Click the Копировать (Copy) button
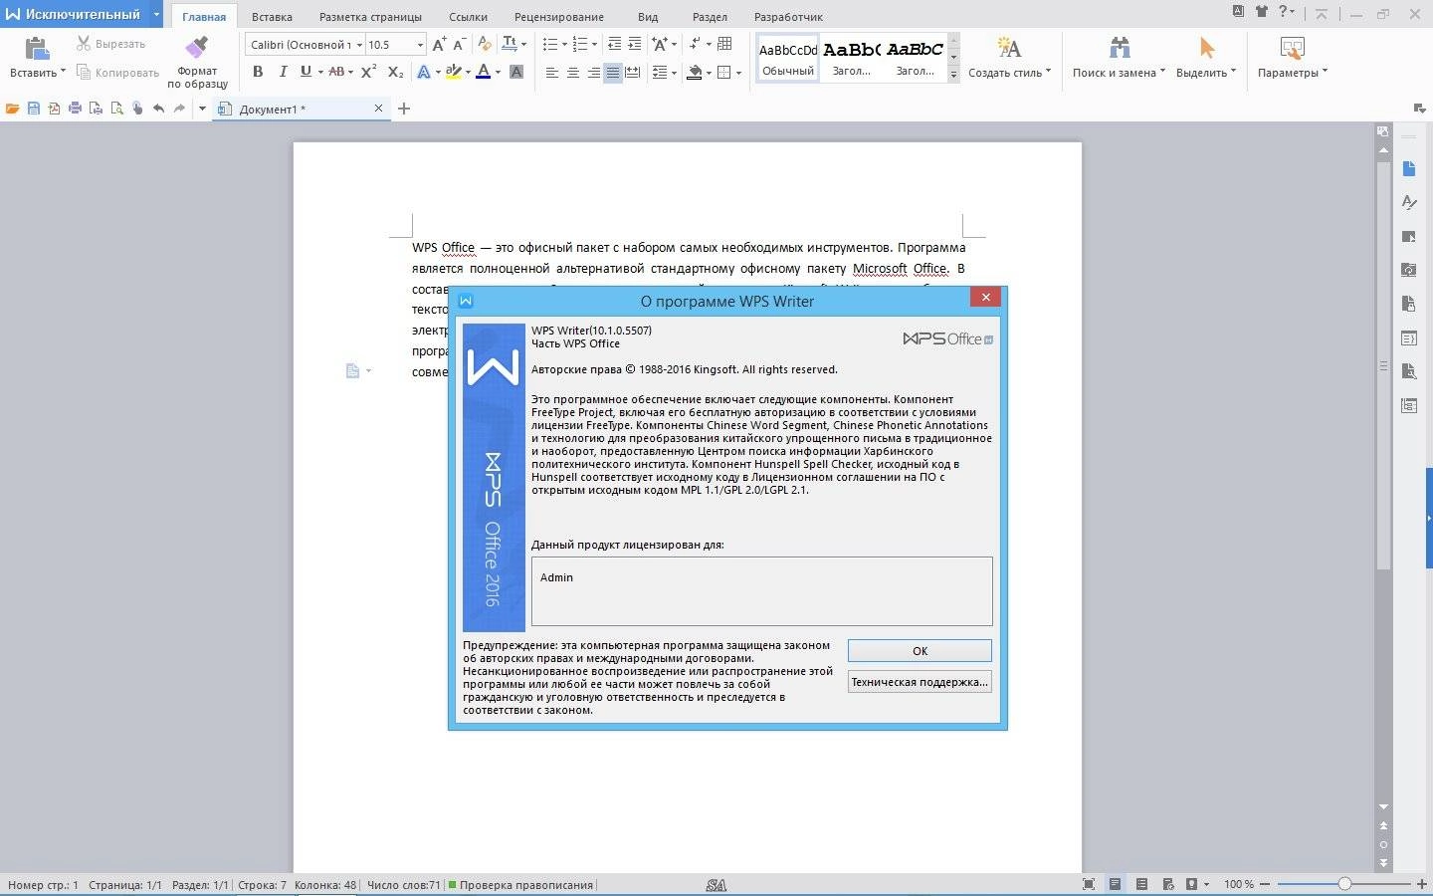Image resolution: width=1433 pixels, height=896 pixels. [117, 73]
